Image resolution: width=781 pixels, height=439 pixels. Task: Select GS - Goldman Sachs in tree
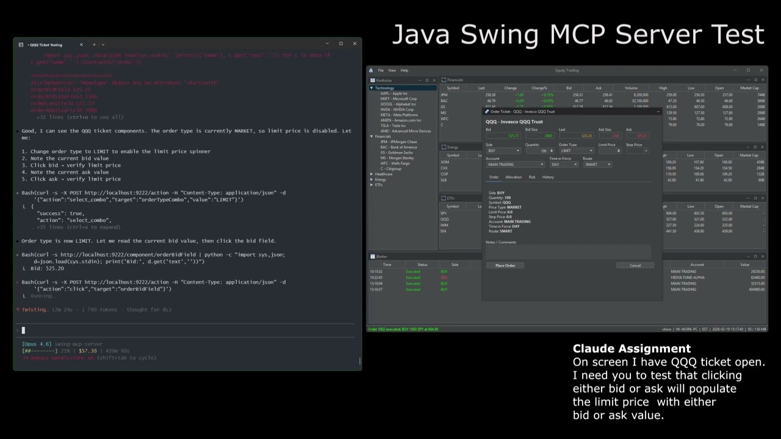(397, 152)
